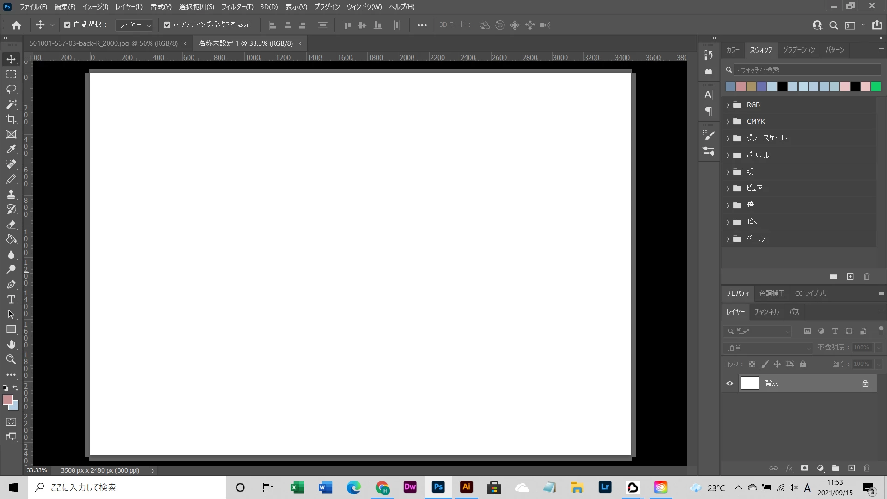The width and height of the screenshot is (887, 499).
Task: Choose the Eyedropper tool
Action: [11, 149]
